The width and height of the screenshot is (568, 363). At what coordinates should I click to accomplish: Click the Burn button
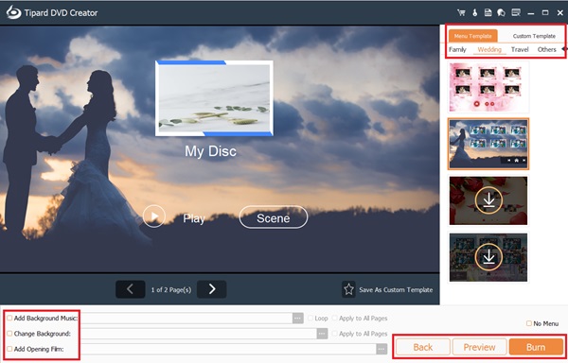(536, 347)
